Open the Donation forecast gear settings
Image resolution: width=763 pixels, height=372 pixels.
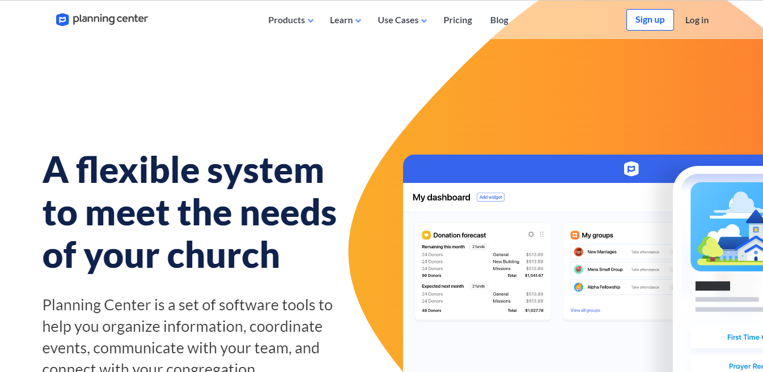pyautogui.click(x=531, y=234)
